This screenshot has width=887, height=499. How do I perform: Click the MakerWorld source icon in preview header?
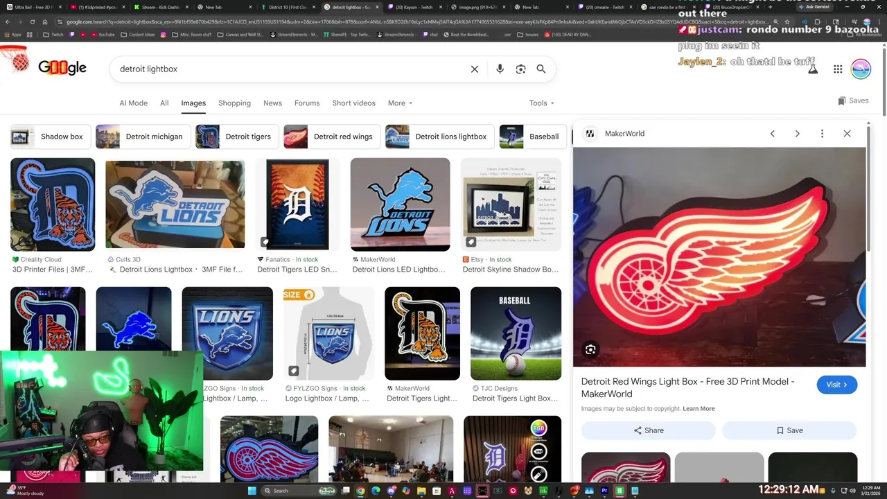tap(590, 134)
